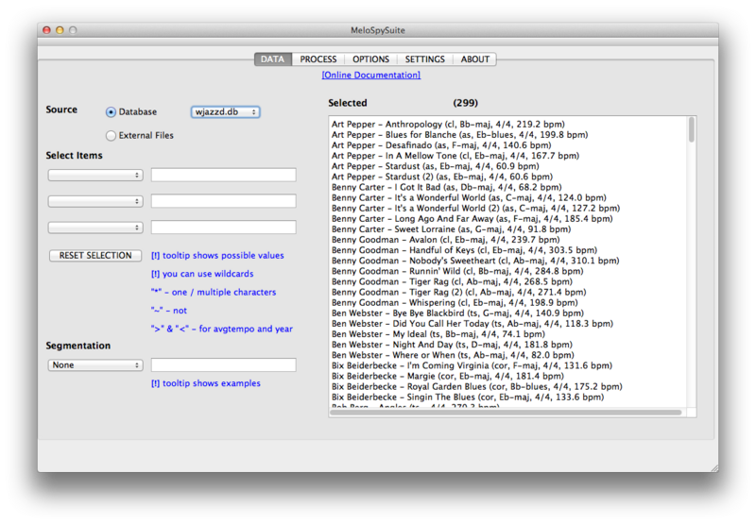Open the wjazzd.db database dropdown
This screenshot has height=524, width=756.
(225, 112)
